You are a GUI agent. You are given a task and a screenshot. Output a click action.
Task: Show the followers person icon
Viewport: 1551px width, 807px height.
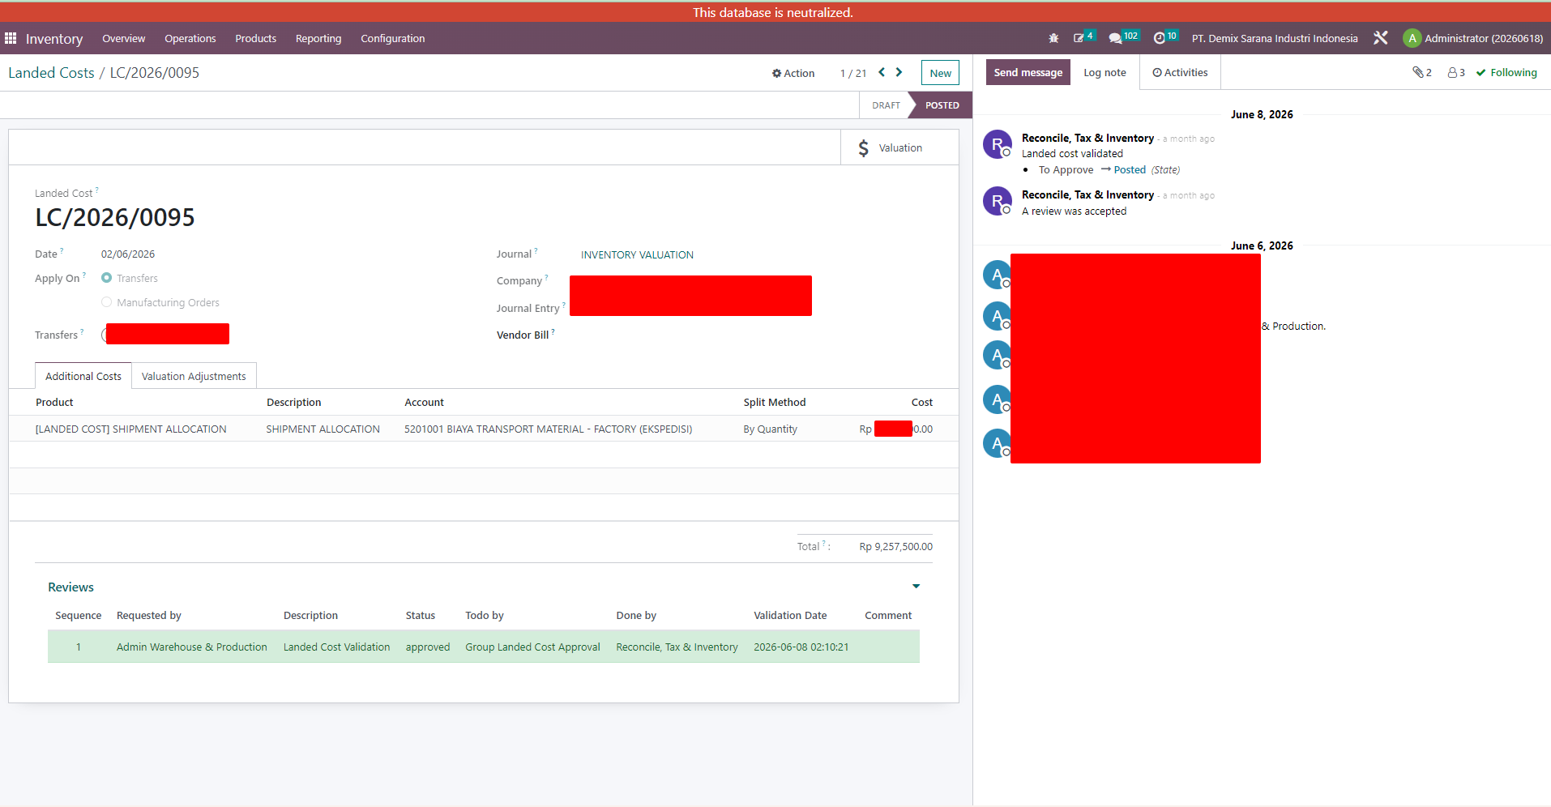click(x=1456, y=72)
